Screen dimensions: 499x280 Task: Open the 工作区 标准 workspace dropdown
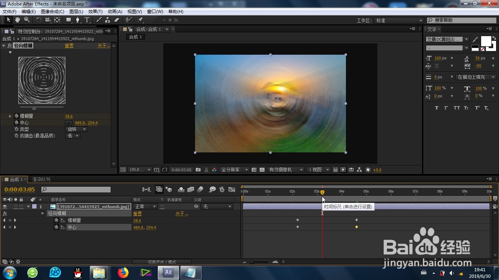399,20
